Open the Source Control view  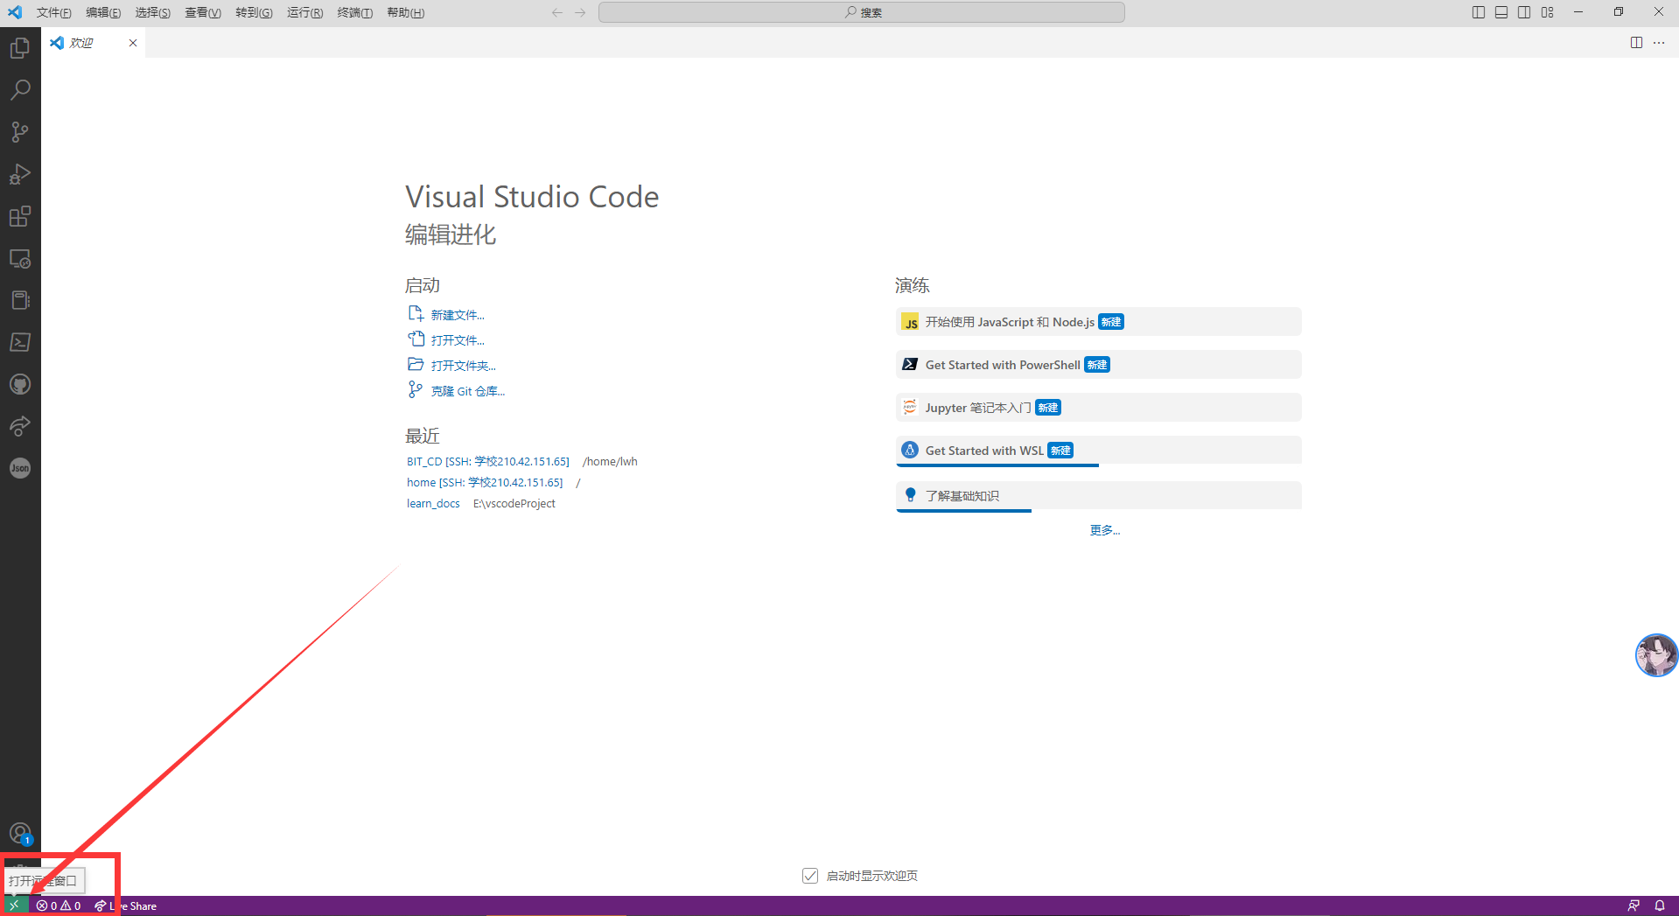tap(20, 132)
